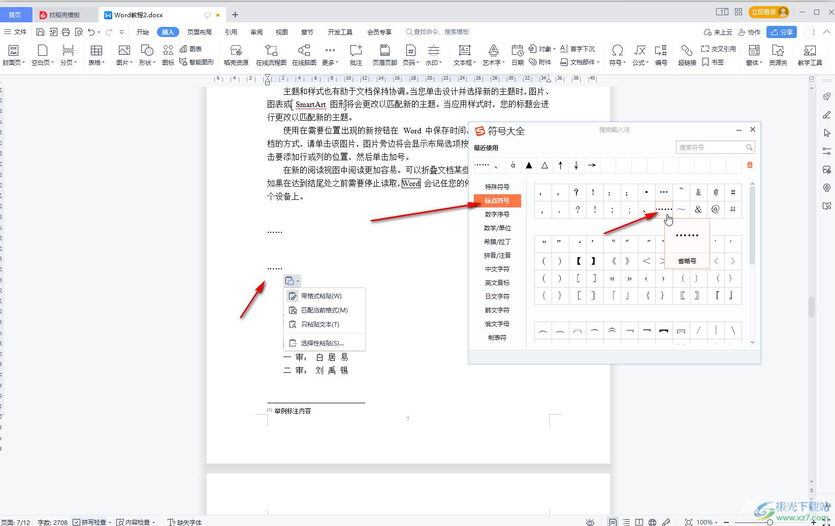Screen dimensions: 835x526
Task: Open the Review (审阅) tab
Action: 256,32
